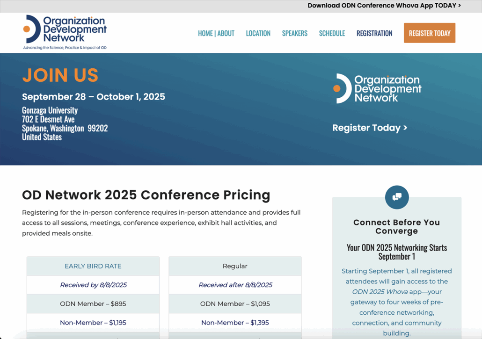This screenshot has height=339, width=482.
Task: Click Received after 8/8/2025 cell
Action: tap(235, 285)
